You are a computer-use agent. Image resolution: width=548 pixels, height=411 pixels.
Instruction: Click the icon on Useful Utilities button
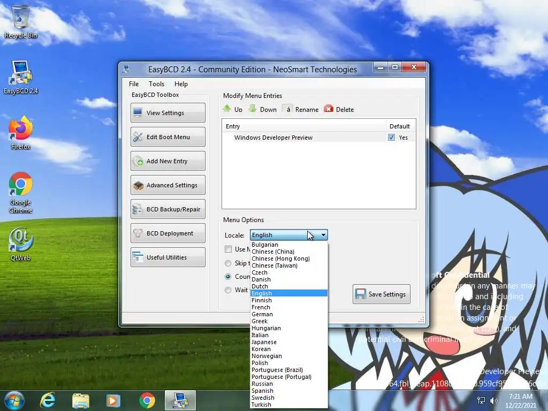click(138, 257)
